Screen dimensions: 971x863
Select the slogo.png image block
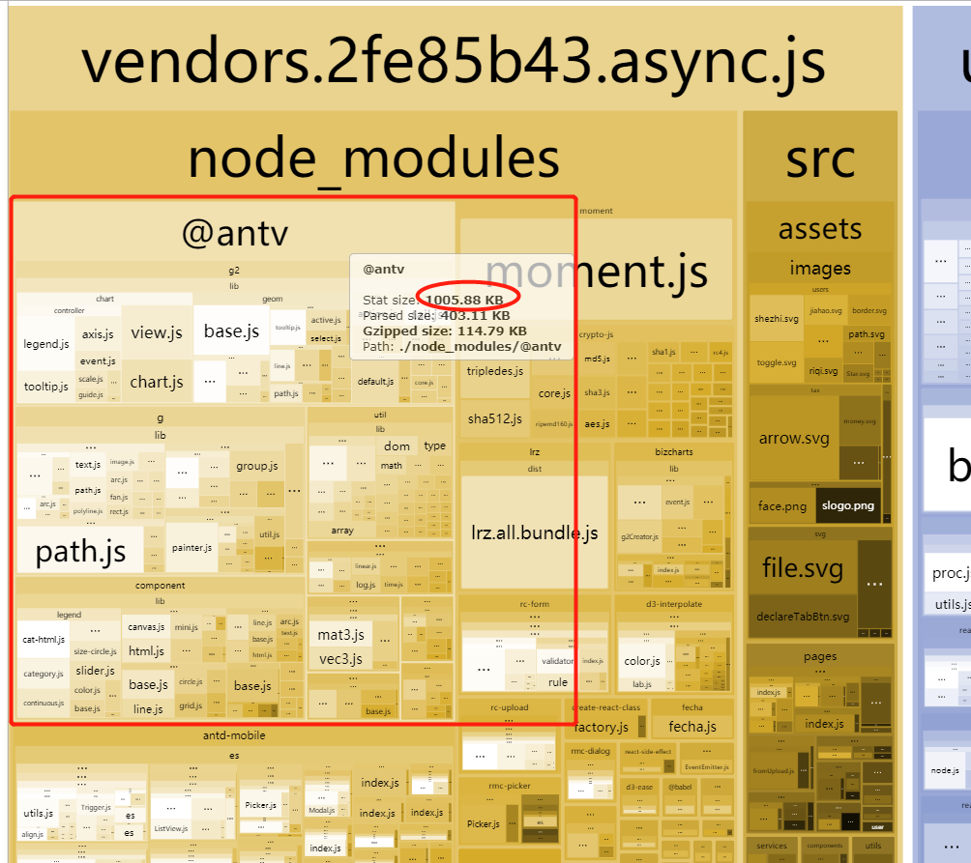848,504
